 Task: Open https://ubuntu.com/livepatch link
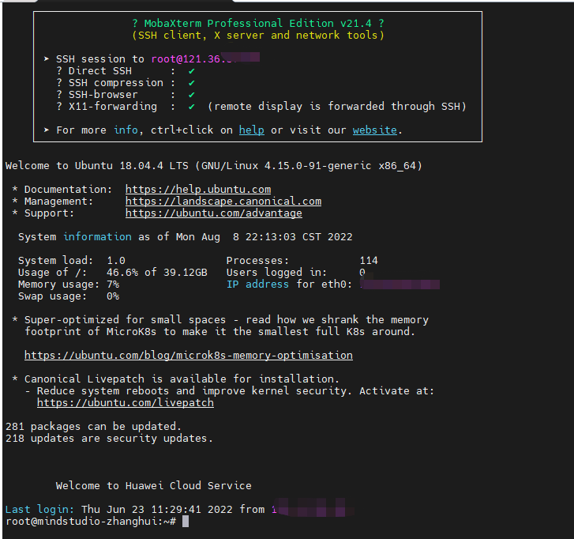pyautogui.click(x=126, y=403)
